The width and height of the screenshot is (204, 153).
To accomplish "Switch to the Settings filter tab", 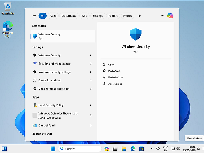I will 98,16.
